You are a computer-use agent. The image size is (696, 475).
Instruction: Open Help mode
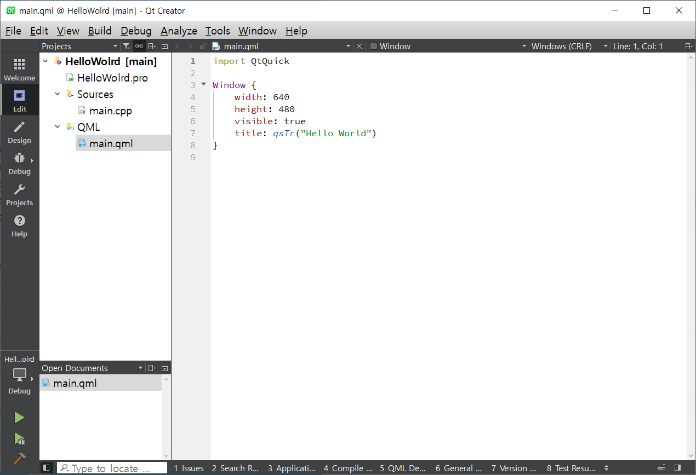(20, 225)
